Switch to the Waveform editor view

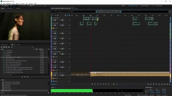click(x=5, y=6)
